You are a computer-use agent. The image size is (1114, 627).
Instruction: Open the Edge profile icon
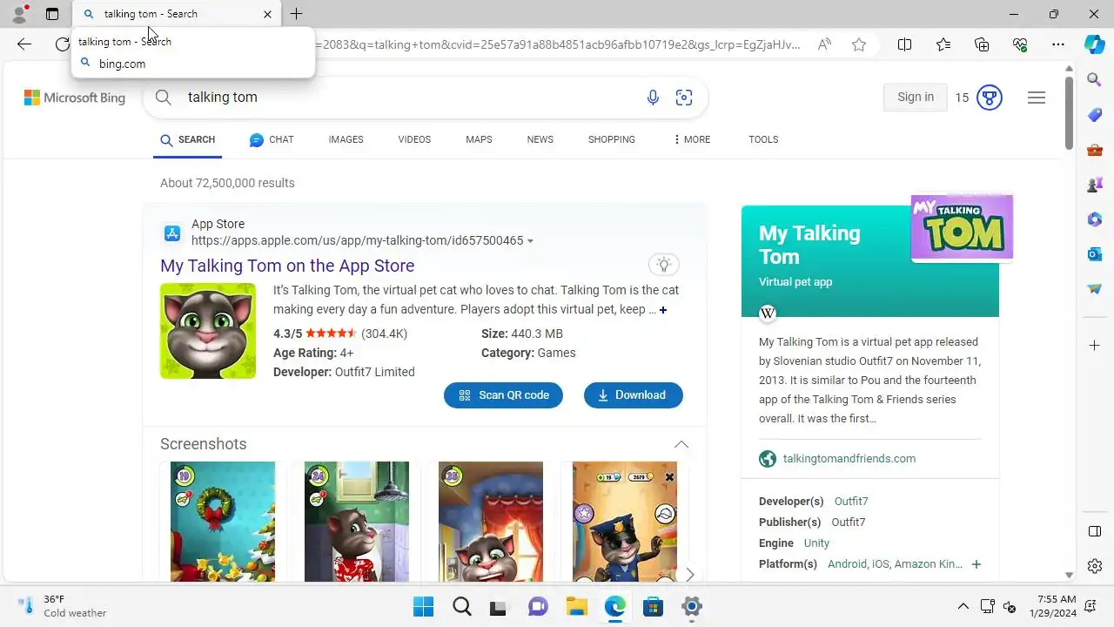click(19, 14)
